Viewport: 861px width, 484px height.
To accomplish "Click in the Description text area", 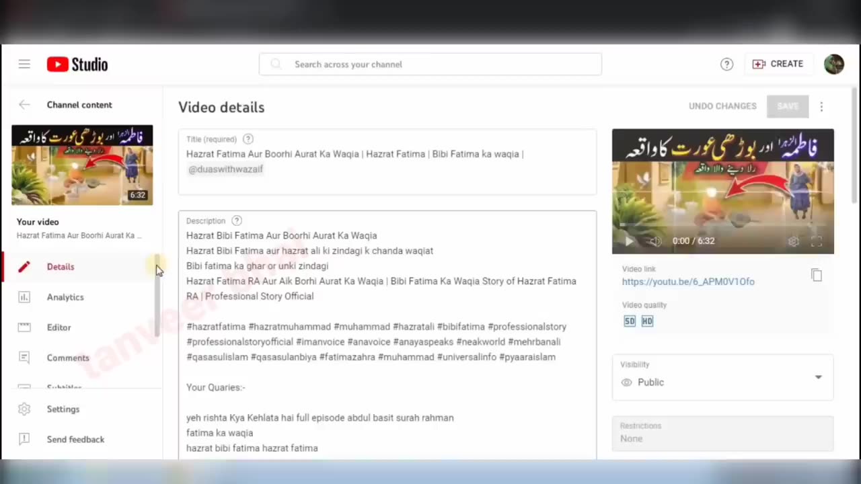I will click(387, 335).
